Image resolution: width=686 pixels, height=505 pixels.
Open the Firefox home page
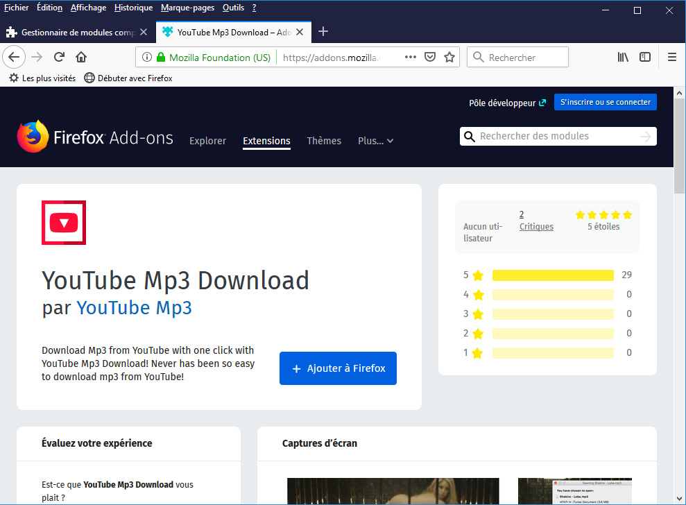pos(81,57)
